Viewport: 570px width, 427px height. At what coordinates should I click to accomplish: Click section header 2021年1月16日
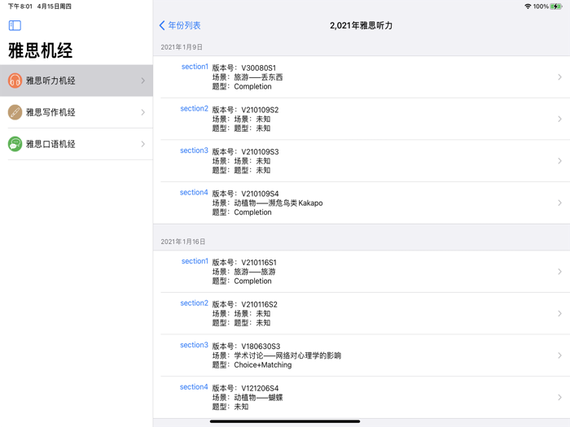coord(183,242)
